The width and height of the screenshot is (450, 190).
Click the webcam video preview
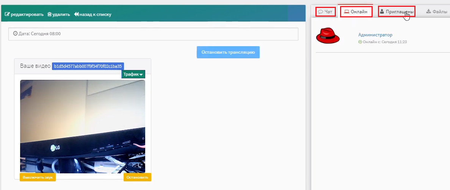[83, 126]
